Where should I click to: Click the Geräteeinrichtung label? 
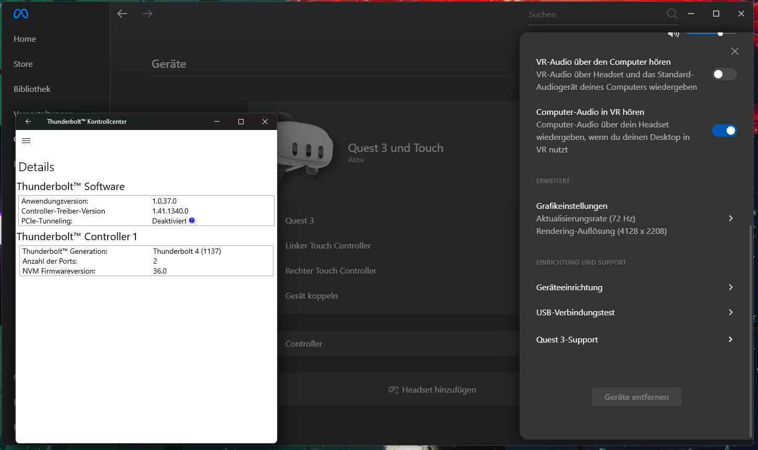pos(569,288)
